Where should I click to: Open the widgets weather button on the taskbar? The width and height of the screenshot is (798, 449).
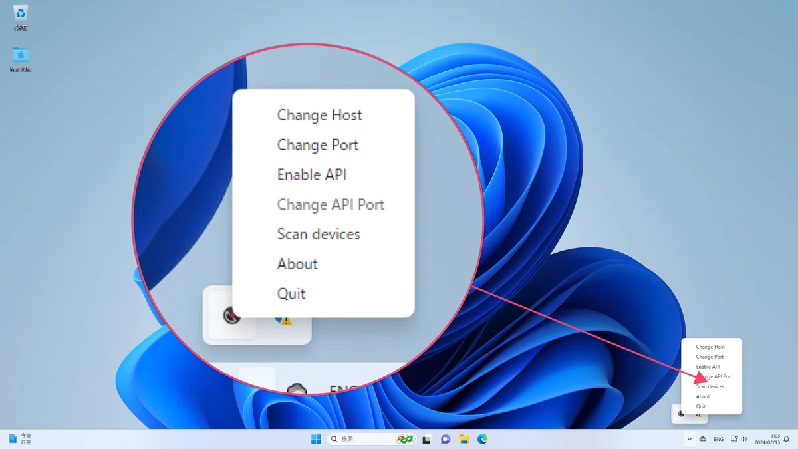pyautogui.click(x=19, y=439)
